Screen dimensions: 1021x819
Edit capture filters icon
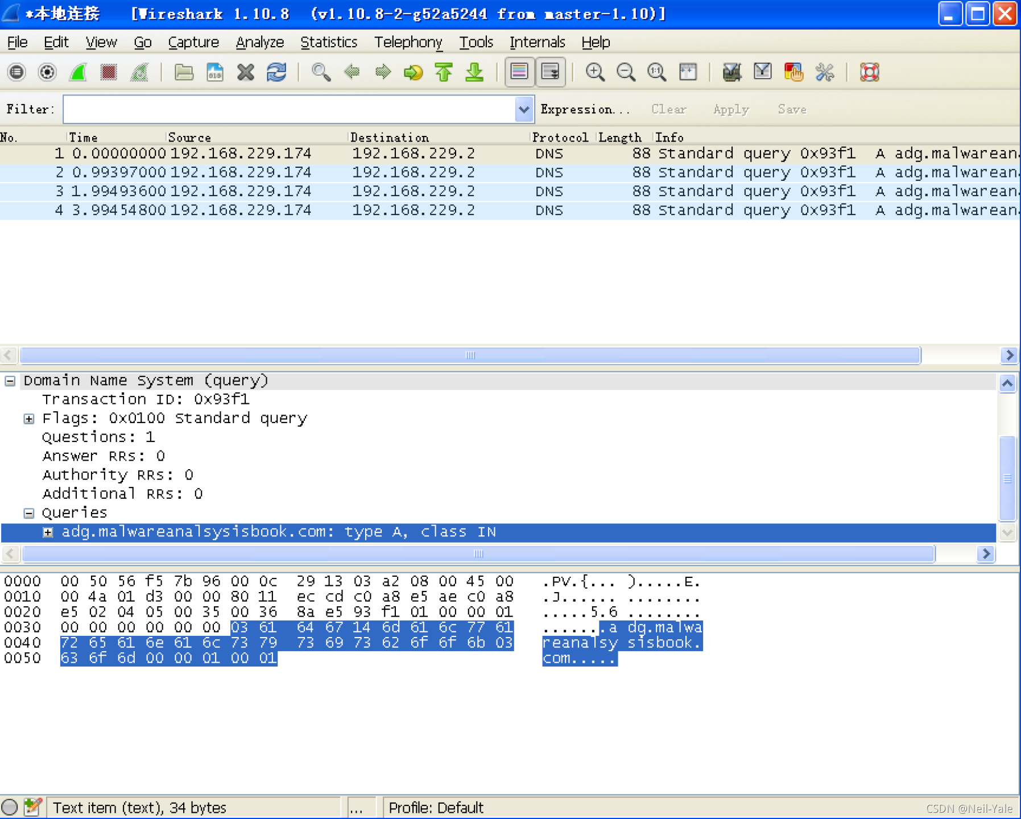[731, 72]
